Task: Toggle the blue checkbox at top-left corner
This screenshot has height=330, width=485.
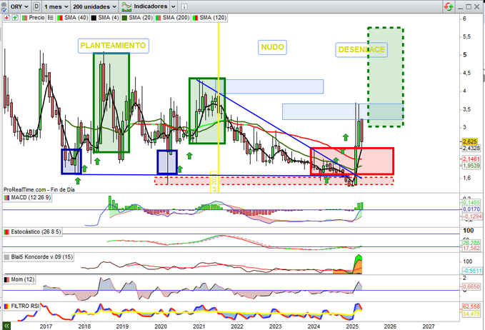Action: (x=4, y=10)
